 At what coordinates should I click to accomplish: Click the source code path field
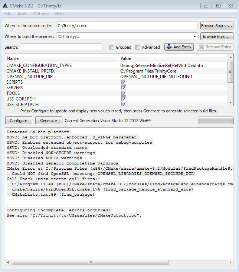coord(127,26)
